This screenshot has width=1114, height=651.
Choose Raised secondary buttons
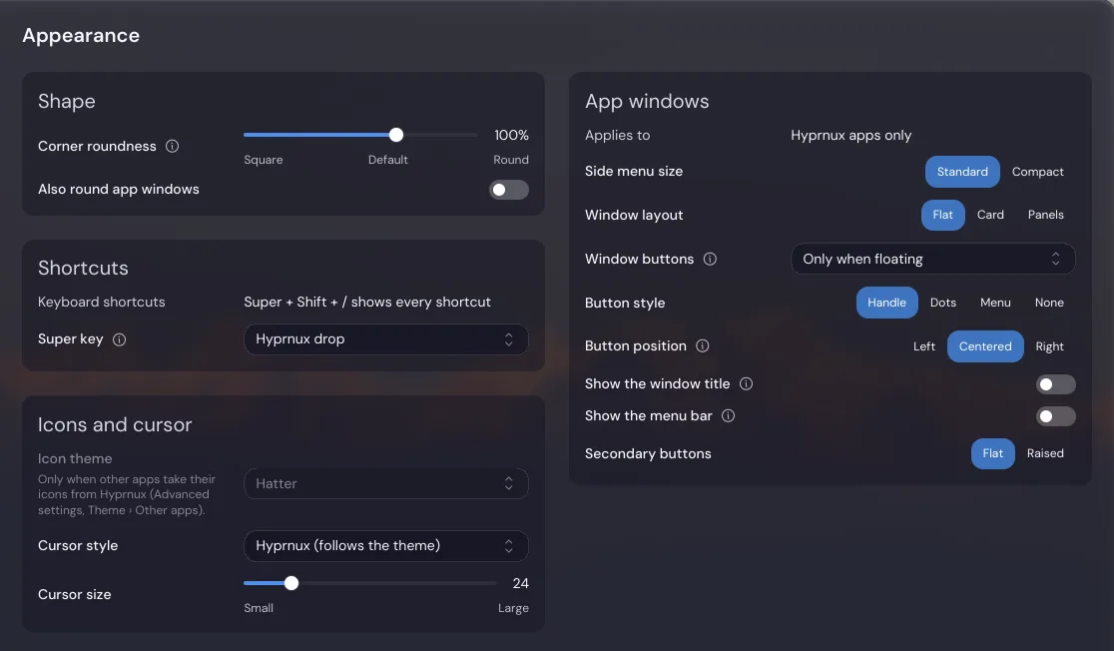1045,453
